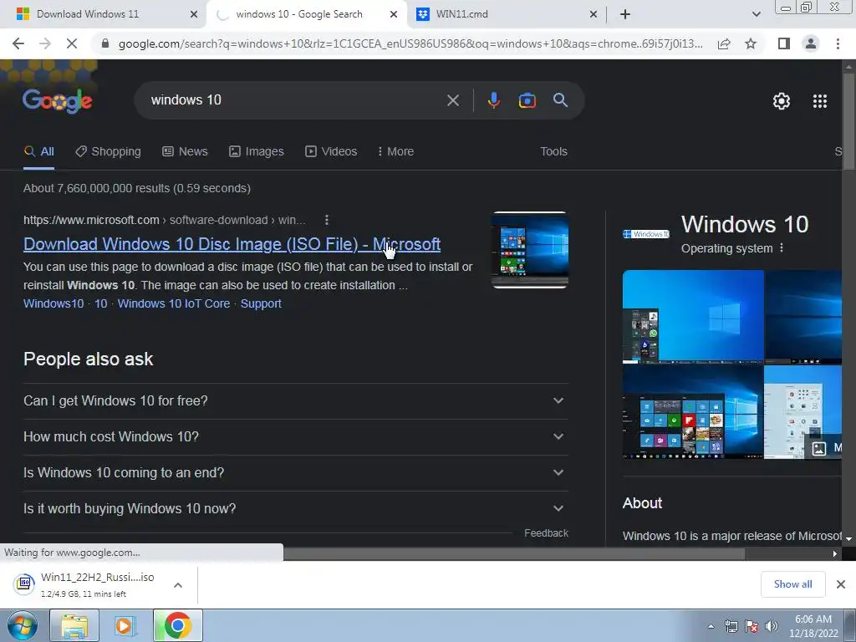Select the All results tab

tap(38, 152)
